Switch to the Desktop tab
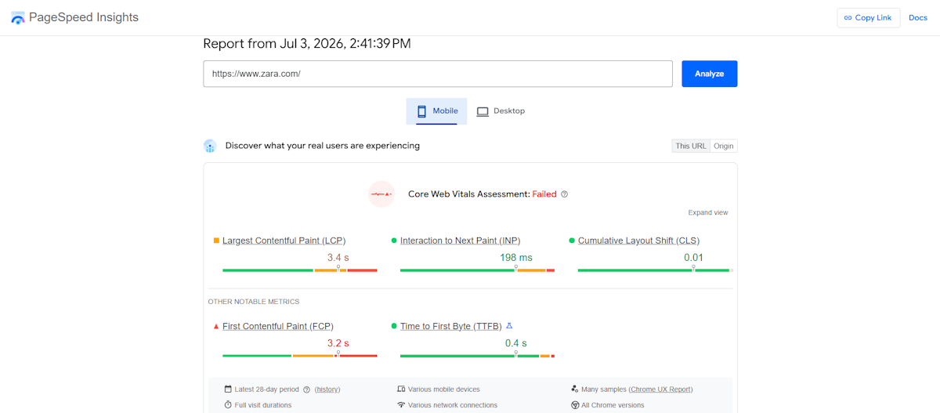 tap(501, 111)
